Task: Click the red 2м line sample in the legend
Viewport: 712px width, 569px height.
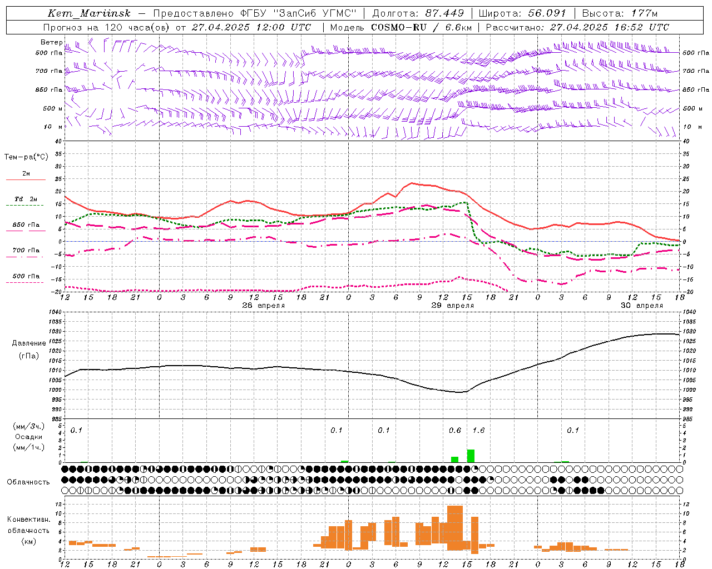Action: [26, 179]
